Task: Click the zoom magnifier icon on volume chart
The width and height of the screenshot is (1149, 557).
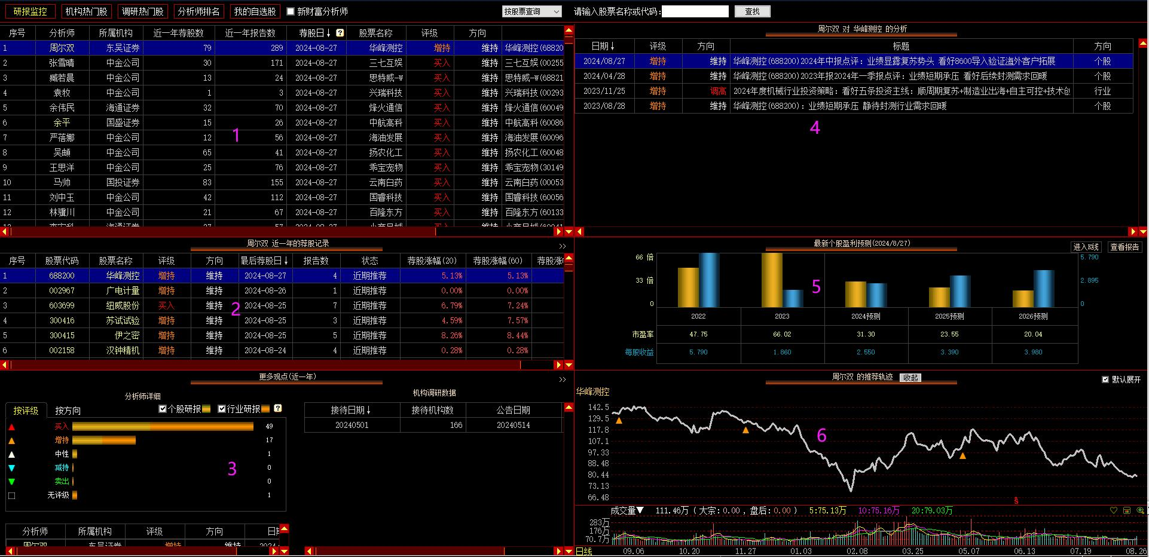Action: click(1140, 511)
